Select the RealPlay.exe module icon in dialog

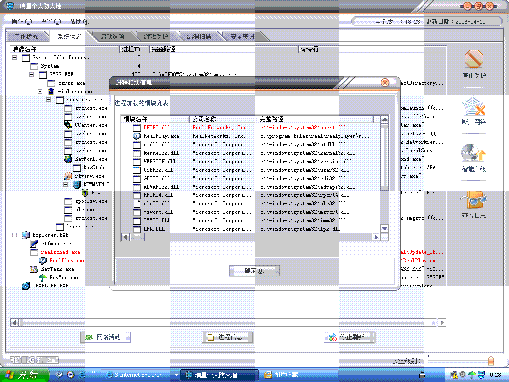point(137,136)
